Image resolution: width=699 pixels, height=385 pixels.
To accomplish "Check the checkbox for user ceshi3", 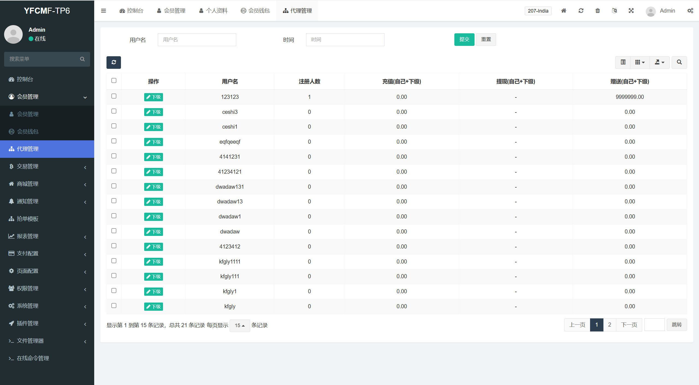I will 114,111.
